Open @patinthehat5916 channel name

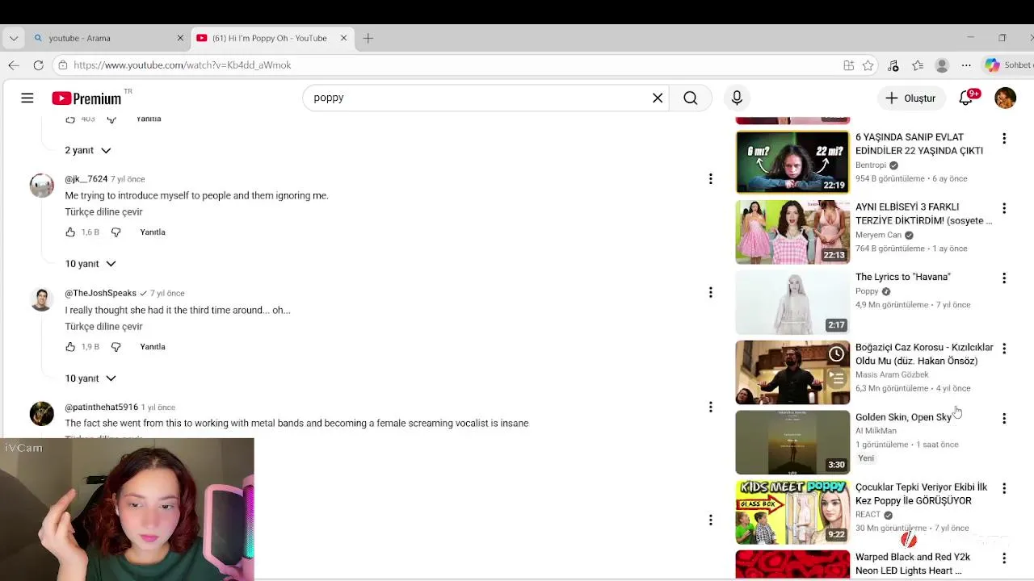(102, 408)
